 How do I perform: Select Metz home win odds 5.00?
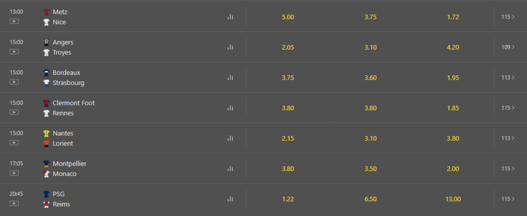click(x=288, y=17)
